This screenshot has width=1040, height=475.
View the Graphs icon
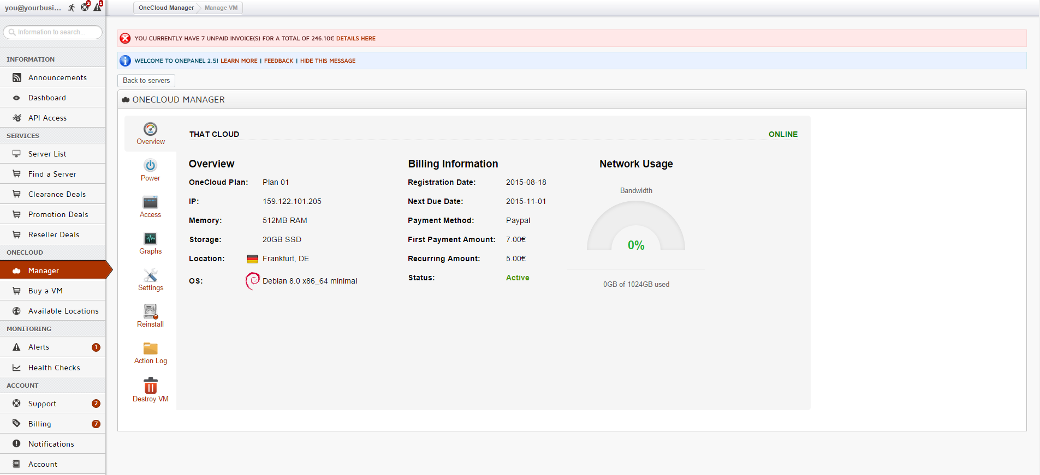click(x=150, y=239)
